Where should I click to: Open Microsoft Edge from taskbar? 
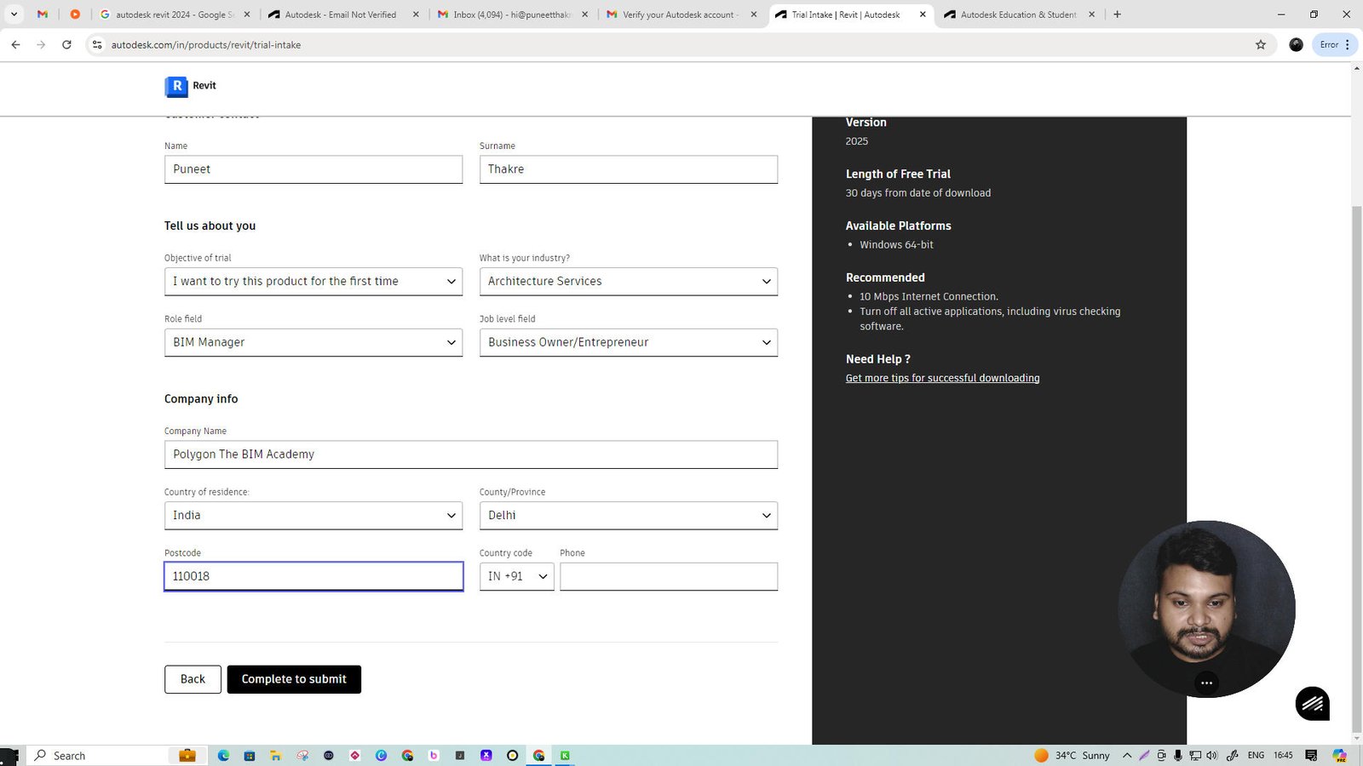223,755
